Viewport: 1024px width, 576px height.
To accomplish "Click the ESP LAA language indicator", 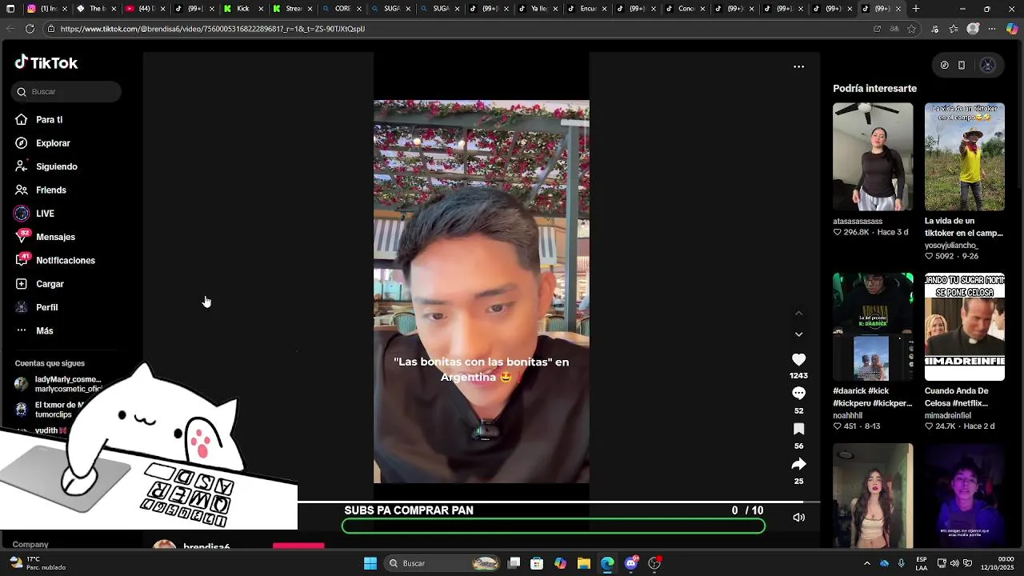I will pos(922,563).
